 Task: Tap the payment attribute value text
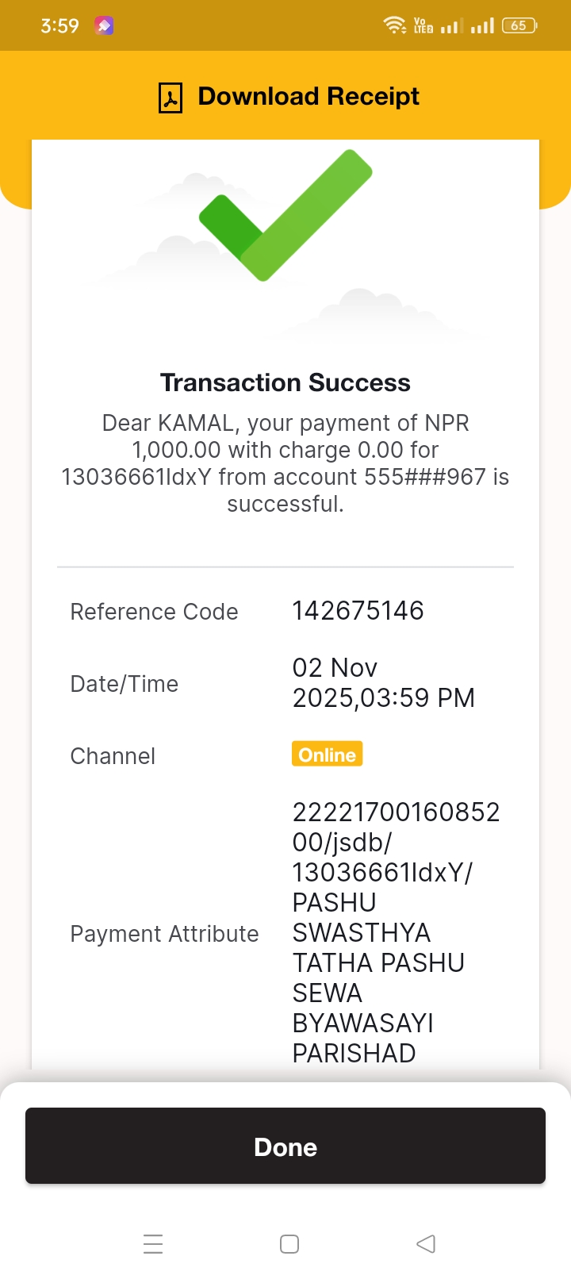[x=396, y=932]
